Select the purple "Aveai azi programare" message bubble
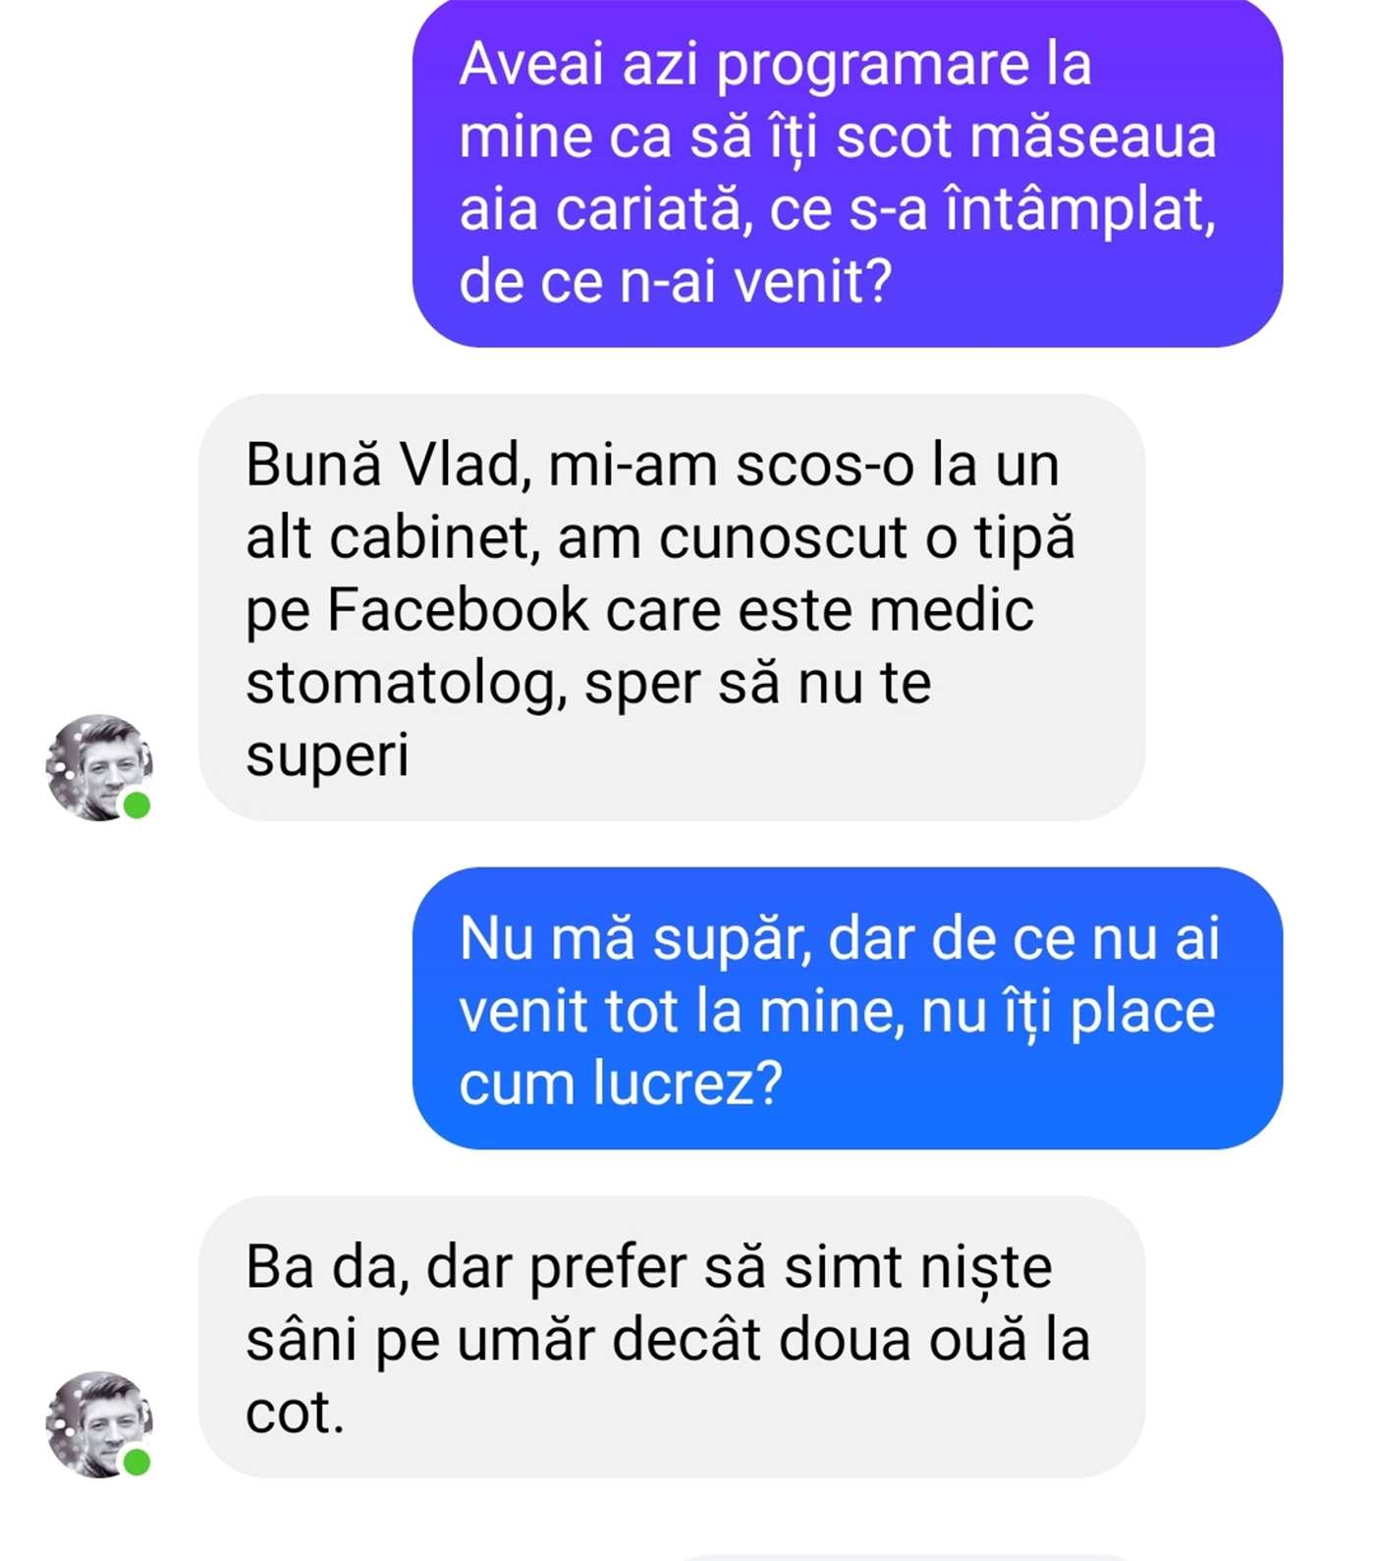The width and height of the screenshot is (1375, 1561). coord(848,173)
